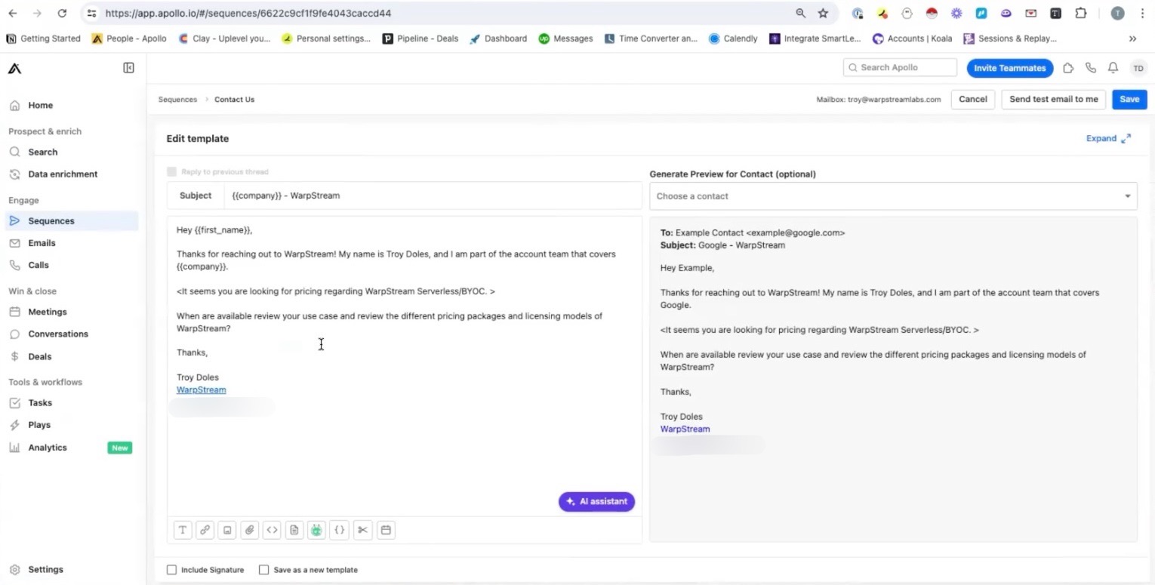Launch the AI assistant
Screen dimensions: 1155x585
coord(596,501)
